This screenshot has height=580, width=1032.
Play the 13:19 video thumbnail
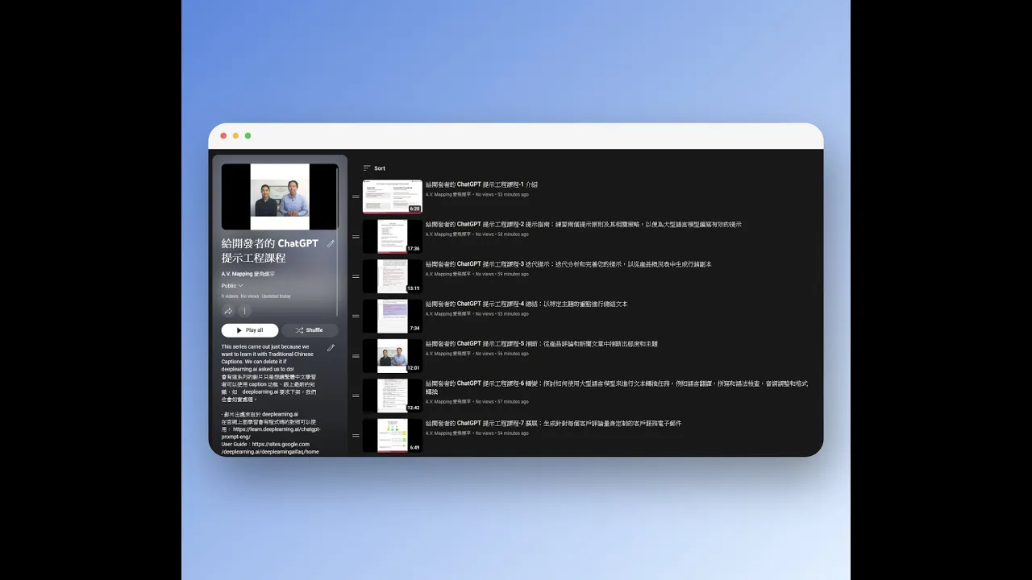[x=393, y=276]
